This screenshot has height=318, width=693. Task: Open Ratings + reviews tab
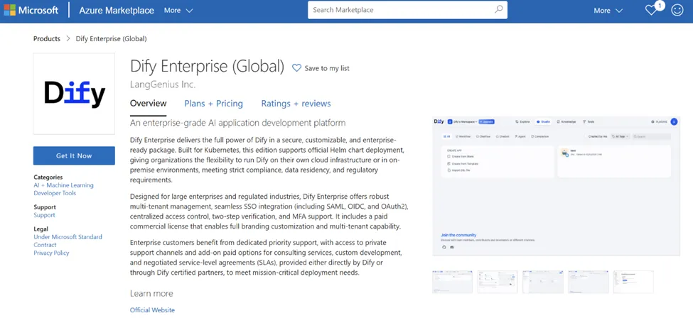[296, 104]
